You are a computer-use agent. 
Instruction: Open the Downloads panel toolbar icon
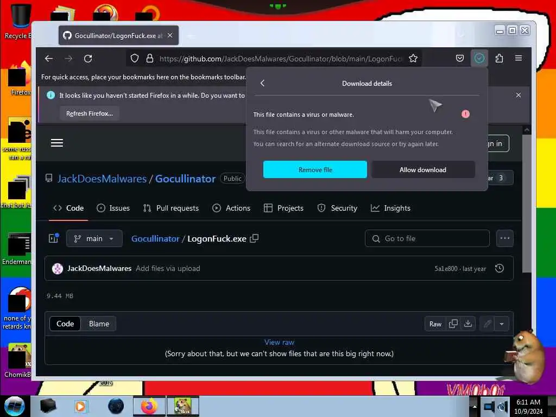click(479, 58)
